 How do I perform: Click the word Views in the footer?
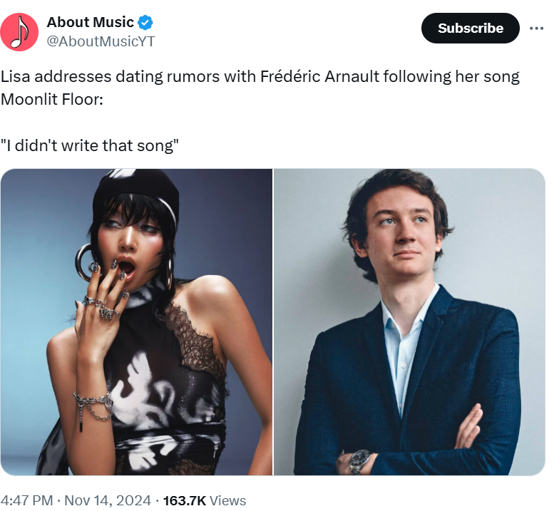[x=228, y=500]
